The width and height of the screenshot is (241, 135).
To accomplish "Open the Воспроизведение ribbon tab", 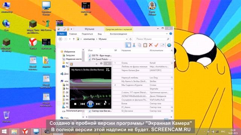I will [118, 34].
